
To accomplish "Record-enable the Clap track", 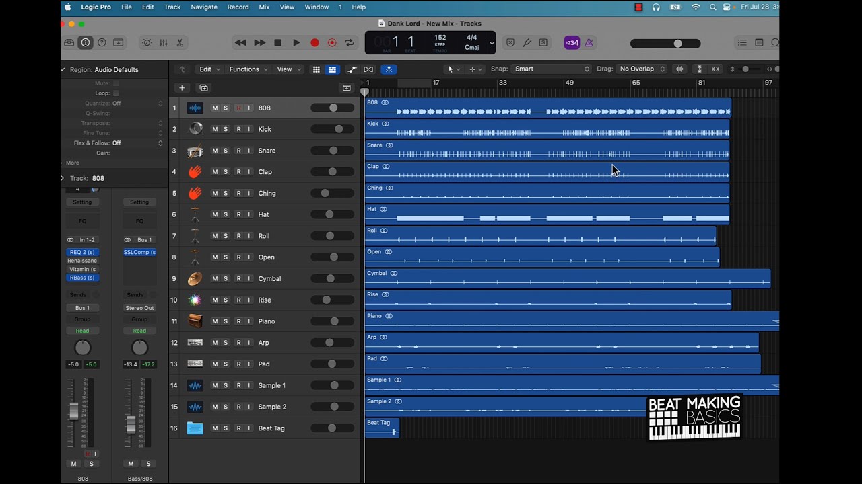I will (x=238, y=172).
